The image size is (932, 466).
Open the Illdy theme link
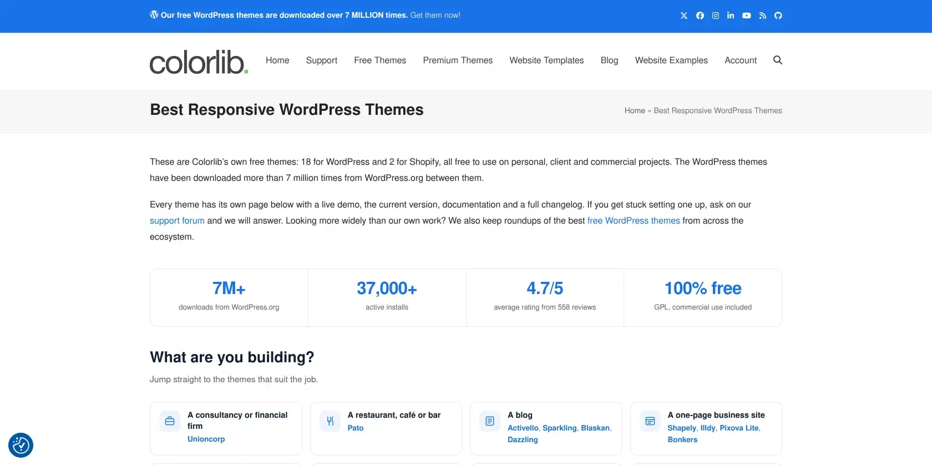[x=708, y=428]
